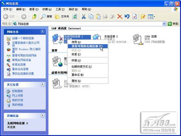
Task: Open 我的文档 link
Action: coord(17,100)
